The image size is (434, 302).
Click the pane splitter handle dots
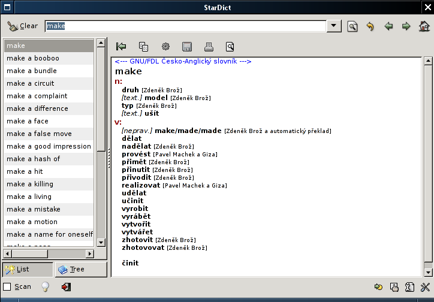pyautogui.click(x=109, y=158)
